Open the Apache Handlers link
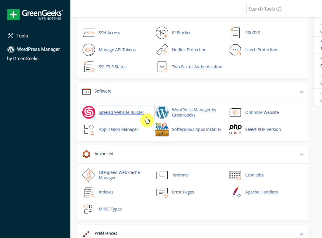322x238 pixels. coord(261,192)
